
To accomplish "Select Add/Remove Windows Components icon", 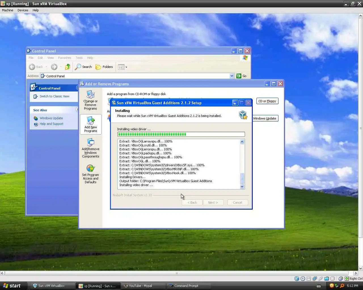I will pyautogui.click(x=90, y=148).
